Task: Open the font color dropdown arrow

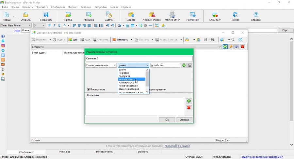Action: click(69, 25)
